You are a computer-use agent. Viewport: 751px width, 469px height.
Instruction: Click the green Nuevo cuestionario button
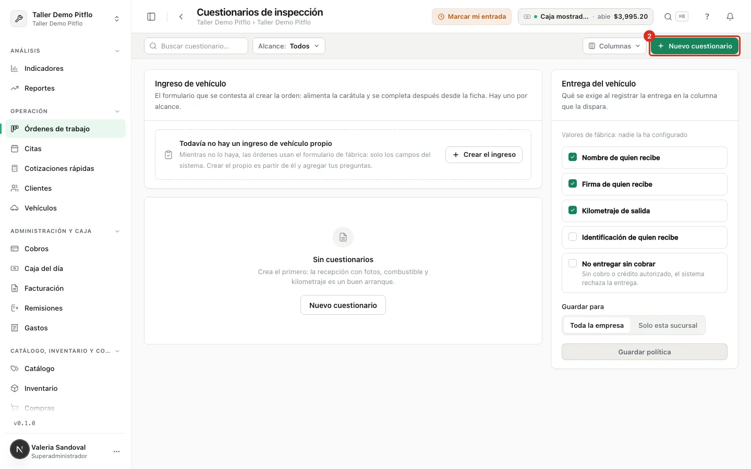click(695, 46)
